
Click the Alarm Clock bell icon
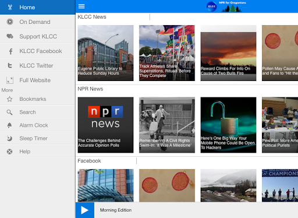(x=9, y=125)
